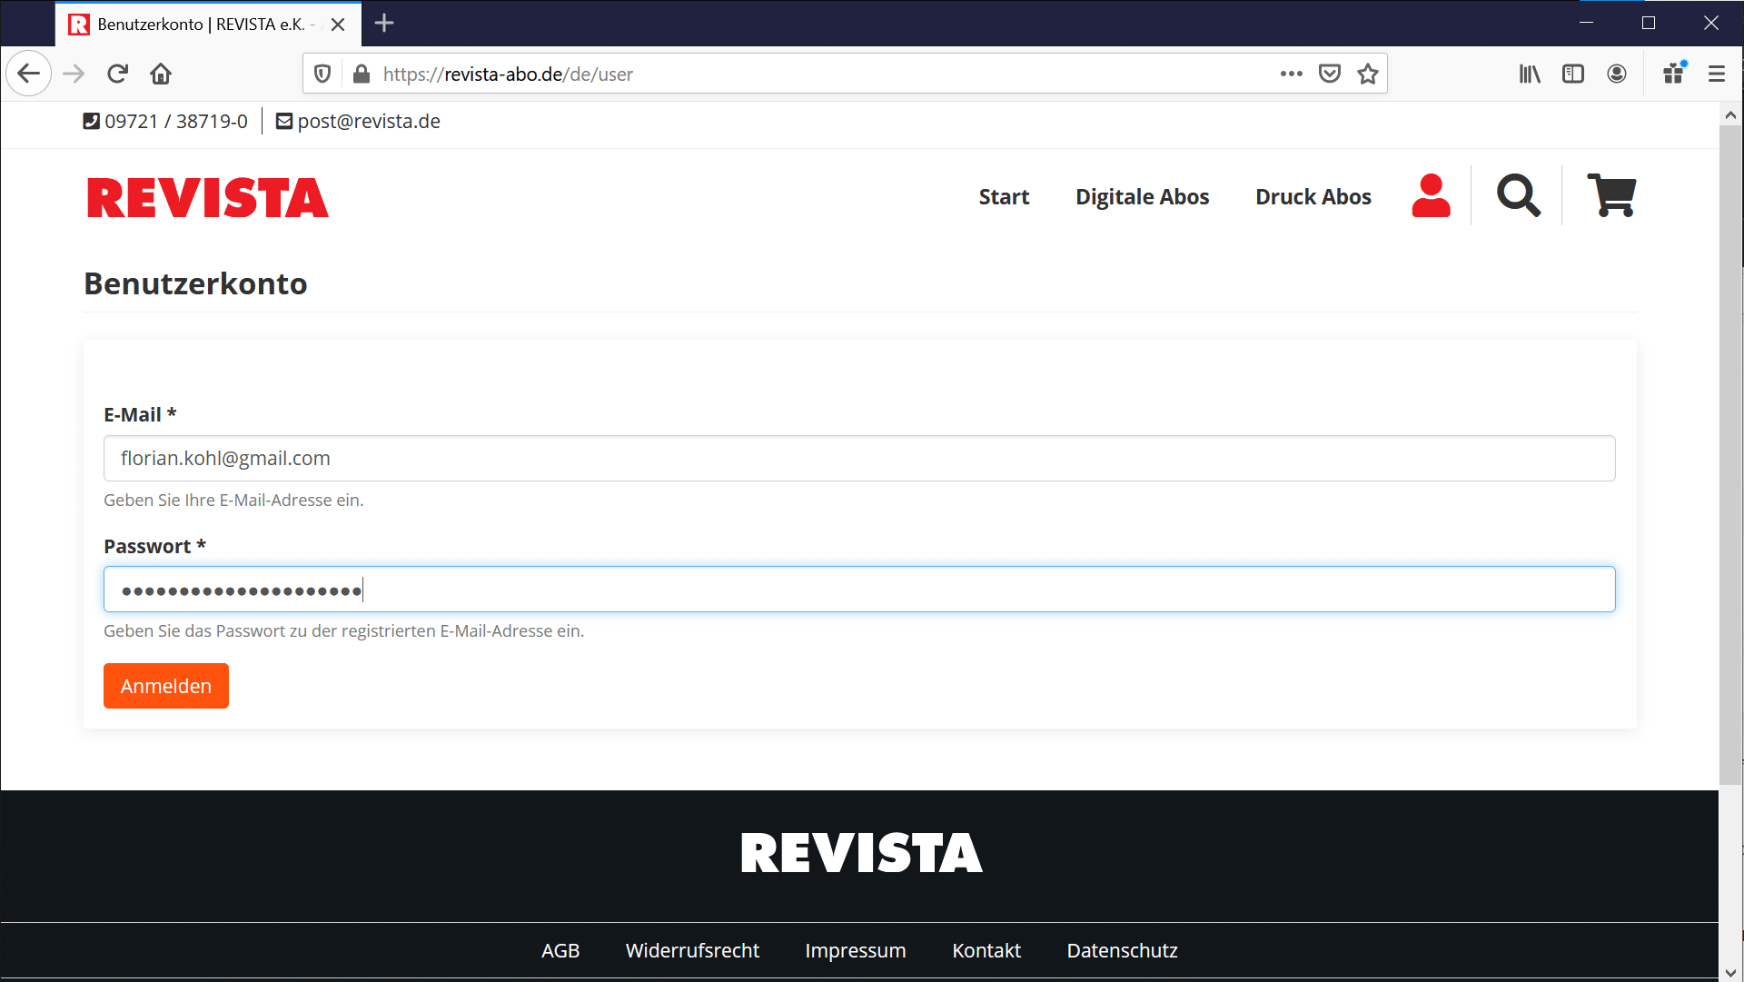Screen dimensions: 1744x982
Task: Open Impressum footer link
Action: pos(856,950)
